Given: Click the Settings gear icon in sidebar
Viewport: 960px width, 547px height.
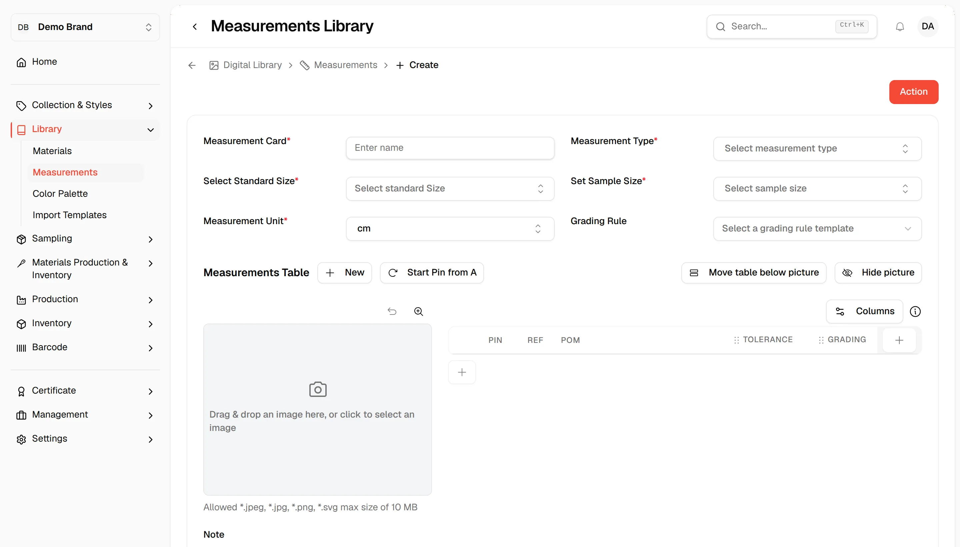Looking at the screenshot, I should click(21, 439).
